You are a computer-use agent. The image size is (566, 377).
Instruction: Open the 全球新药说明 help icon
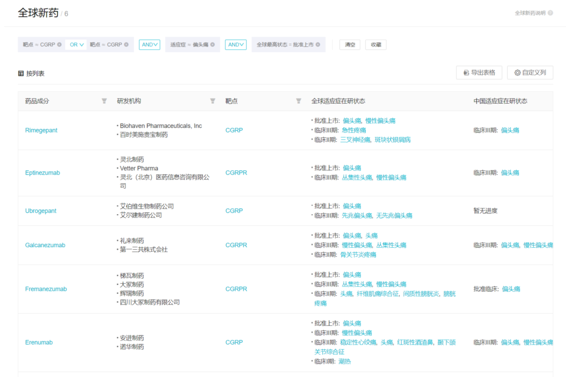[x=550, y=13]
